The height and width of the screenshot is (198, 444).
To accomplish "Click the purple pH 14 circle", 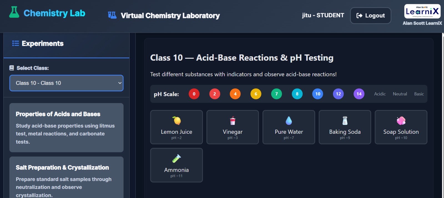I will [x=359, y=94].
